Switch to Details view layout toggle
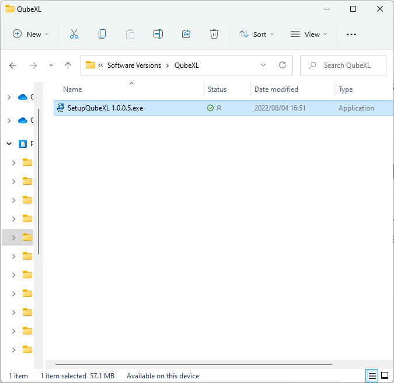 pos(372,375)
